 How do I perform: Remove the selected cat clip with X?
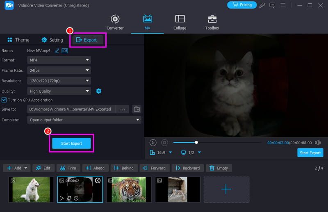pyautogui.click(x=98, y=180)
